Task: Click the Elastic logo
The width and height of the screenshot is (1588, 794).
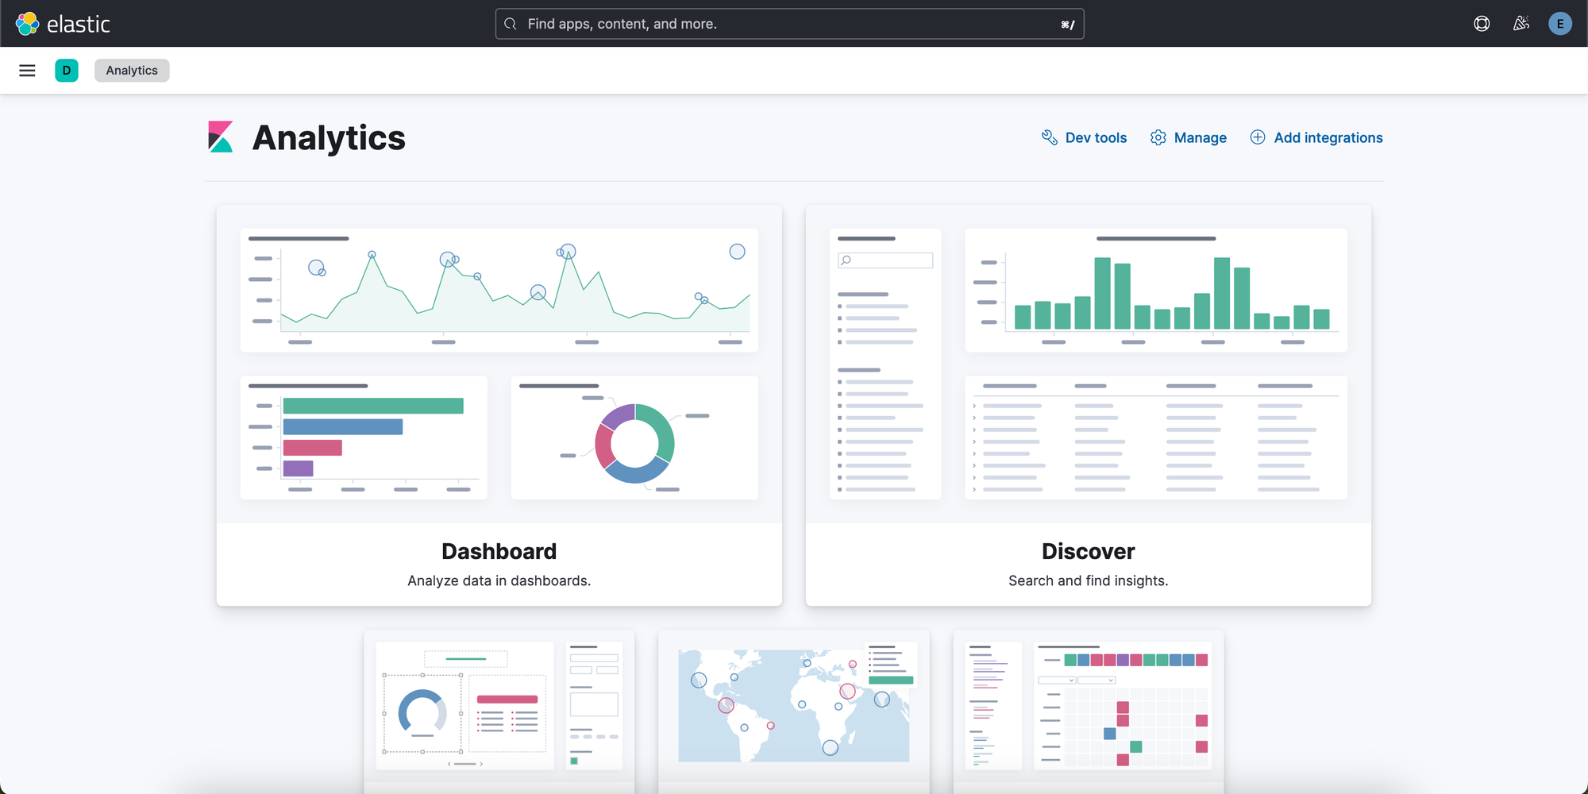Action: (63, 24)
